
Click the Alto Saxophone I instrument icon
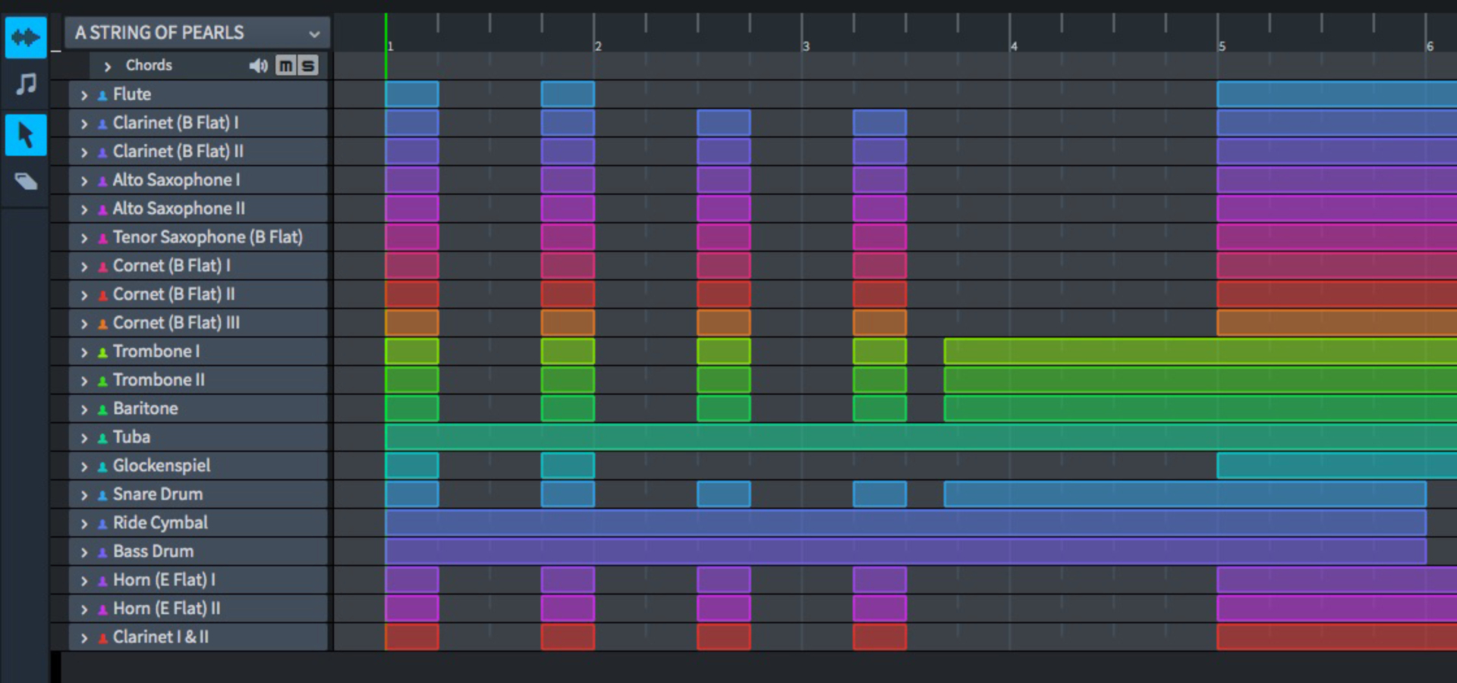tap(102, 181)
